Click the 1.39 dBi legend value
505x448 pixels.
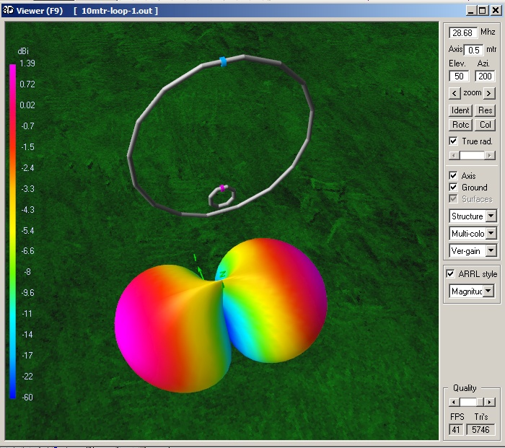click(27, 63)
